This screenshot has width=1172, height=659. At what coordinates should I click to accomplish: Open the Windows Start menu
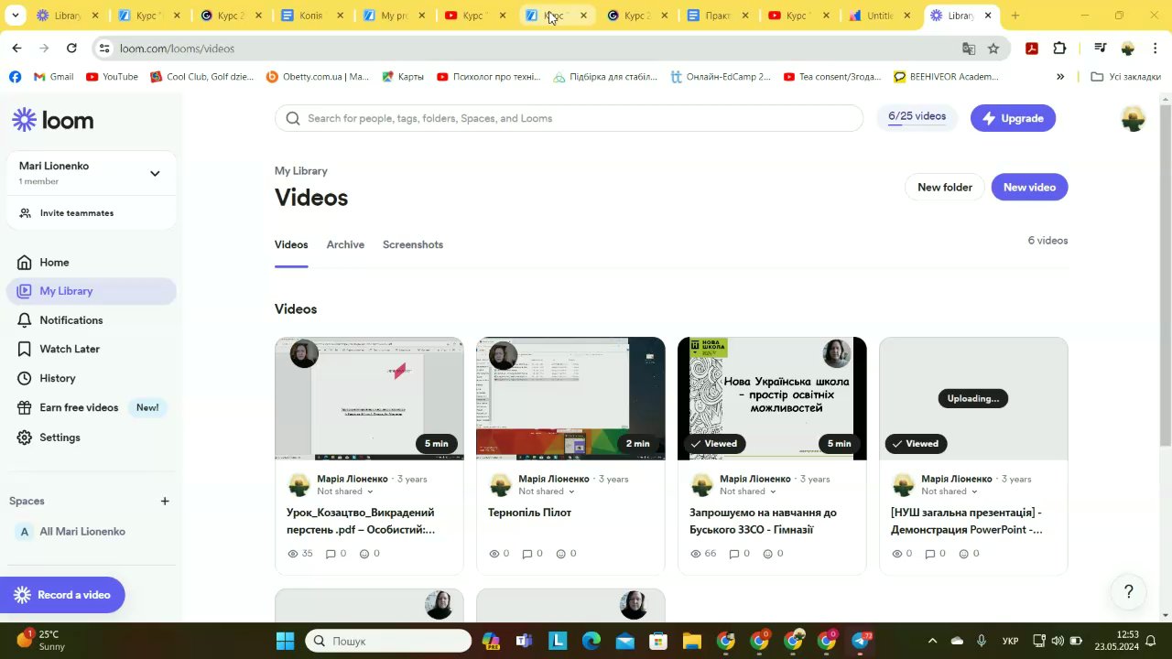(285, 641)
